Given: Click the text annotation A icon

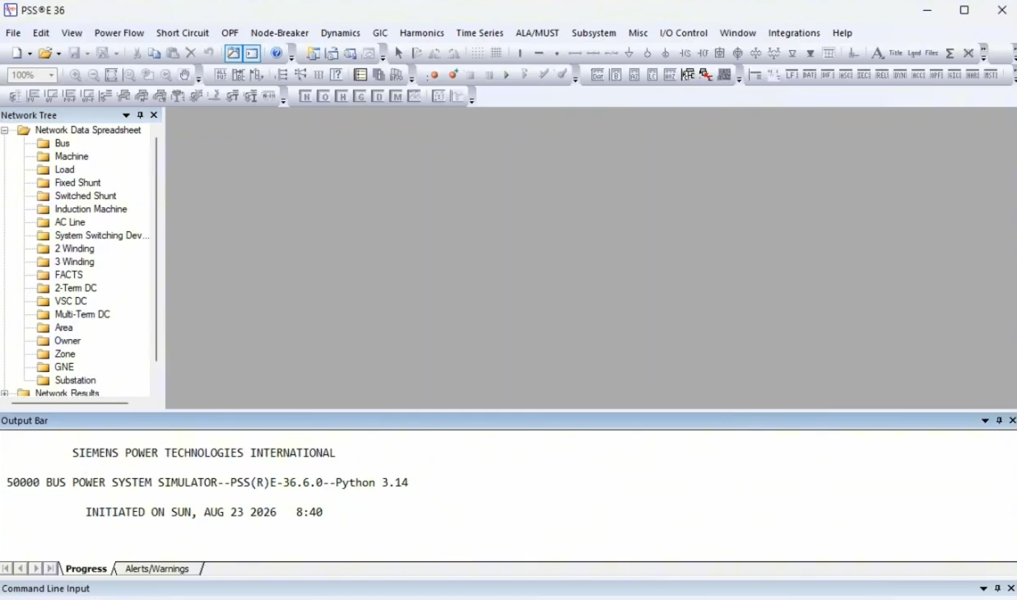Looking at the screenshot, I should pyautogui.click(x=877, y=53).
